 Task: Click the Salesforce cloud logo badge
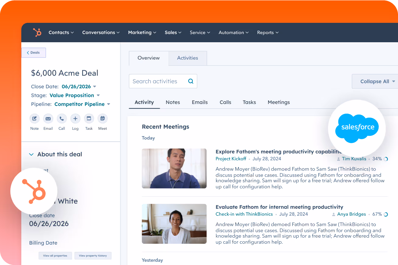click(357, 128)
